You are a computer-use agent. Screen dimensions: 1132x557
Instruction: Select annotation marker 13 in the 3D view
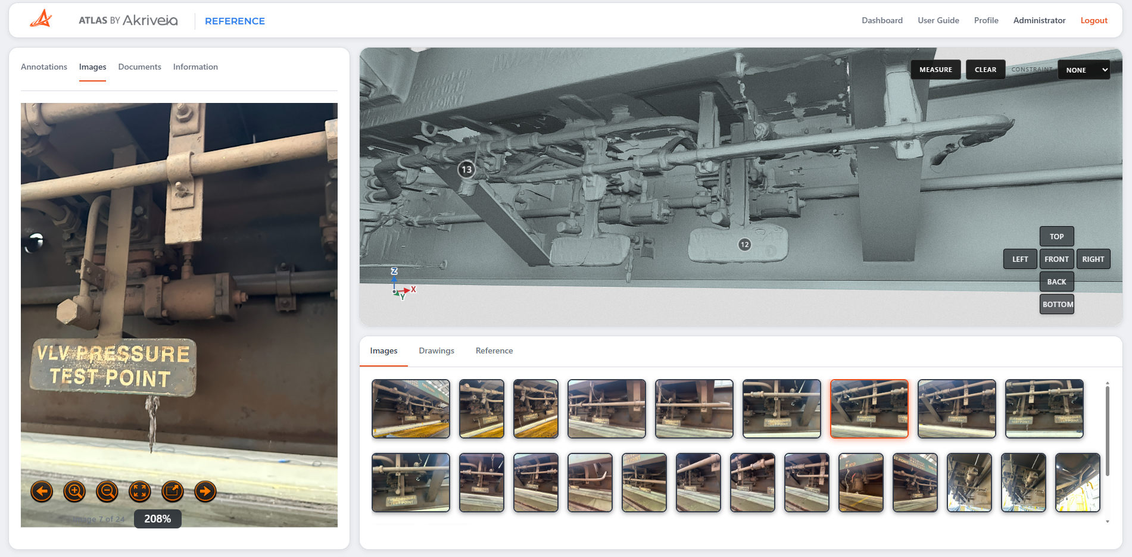point(466,170)
